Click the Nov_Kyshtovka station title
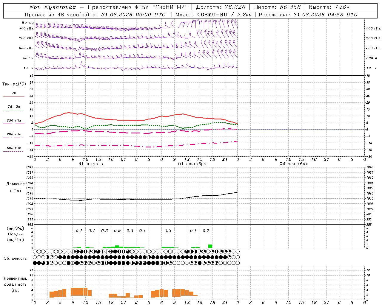 (53, 7)
